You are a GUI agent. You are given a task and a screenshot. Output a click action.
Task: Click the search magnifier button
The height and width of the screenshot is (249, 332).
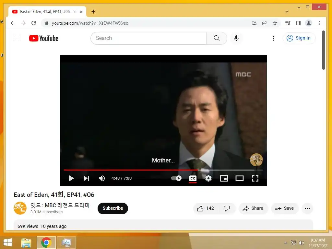coord(217,38)
